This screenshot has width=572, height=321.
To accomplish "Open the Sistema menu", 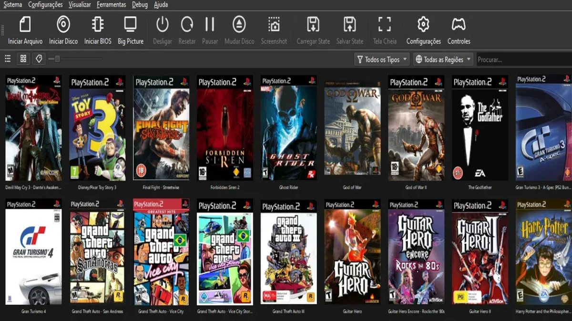I will pyautogui.click(x=13, y=5).
